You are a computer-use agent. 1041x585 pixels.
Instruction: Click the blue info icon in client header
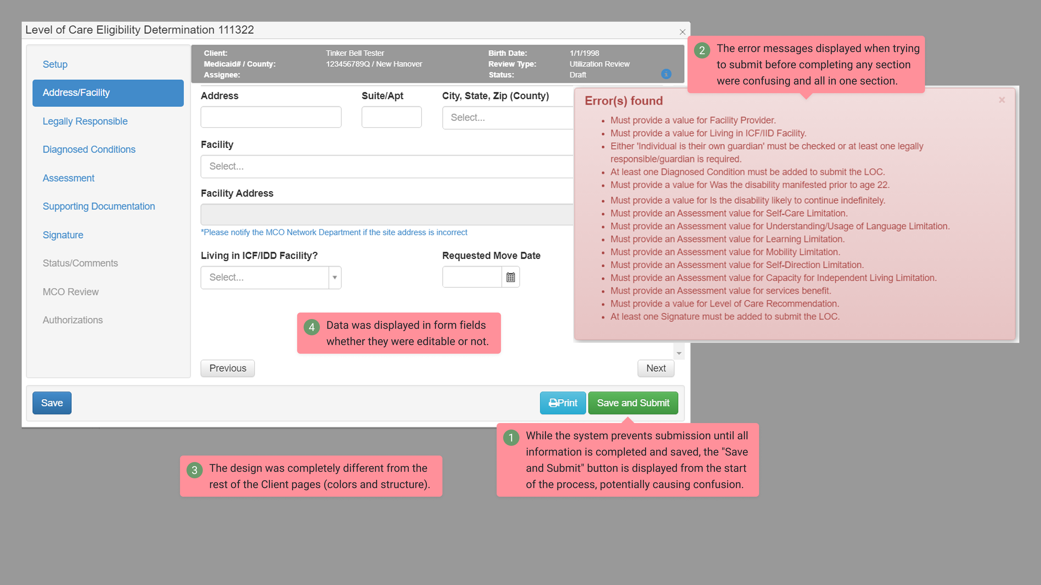tap(666, 74)
